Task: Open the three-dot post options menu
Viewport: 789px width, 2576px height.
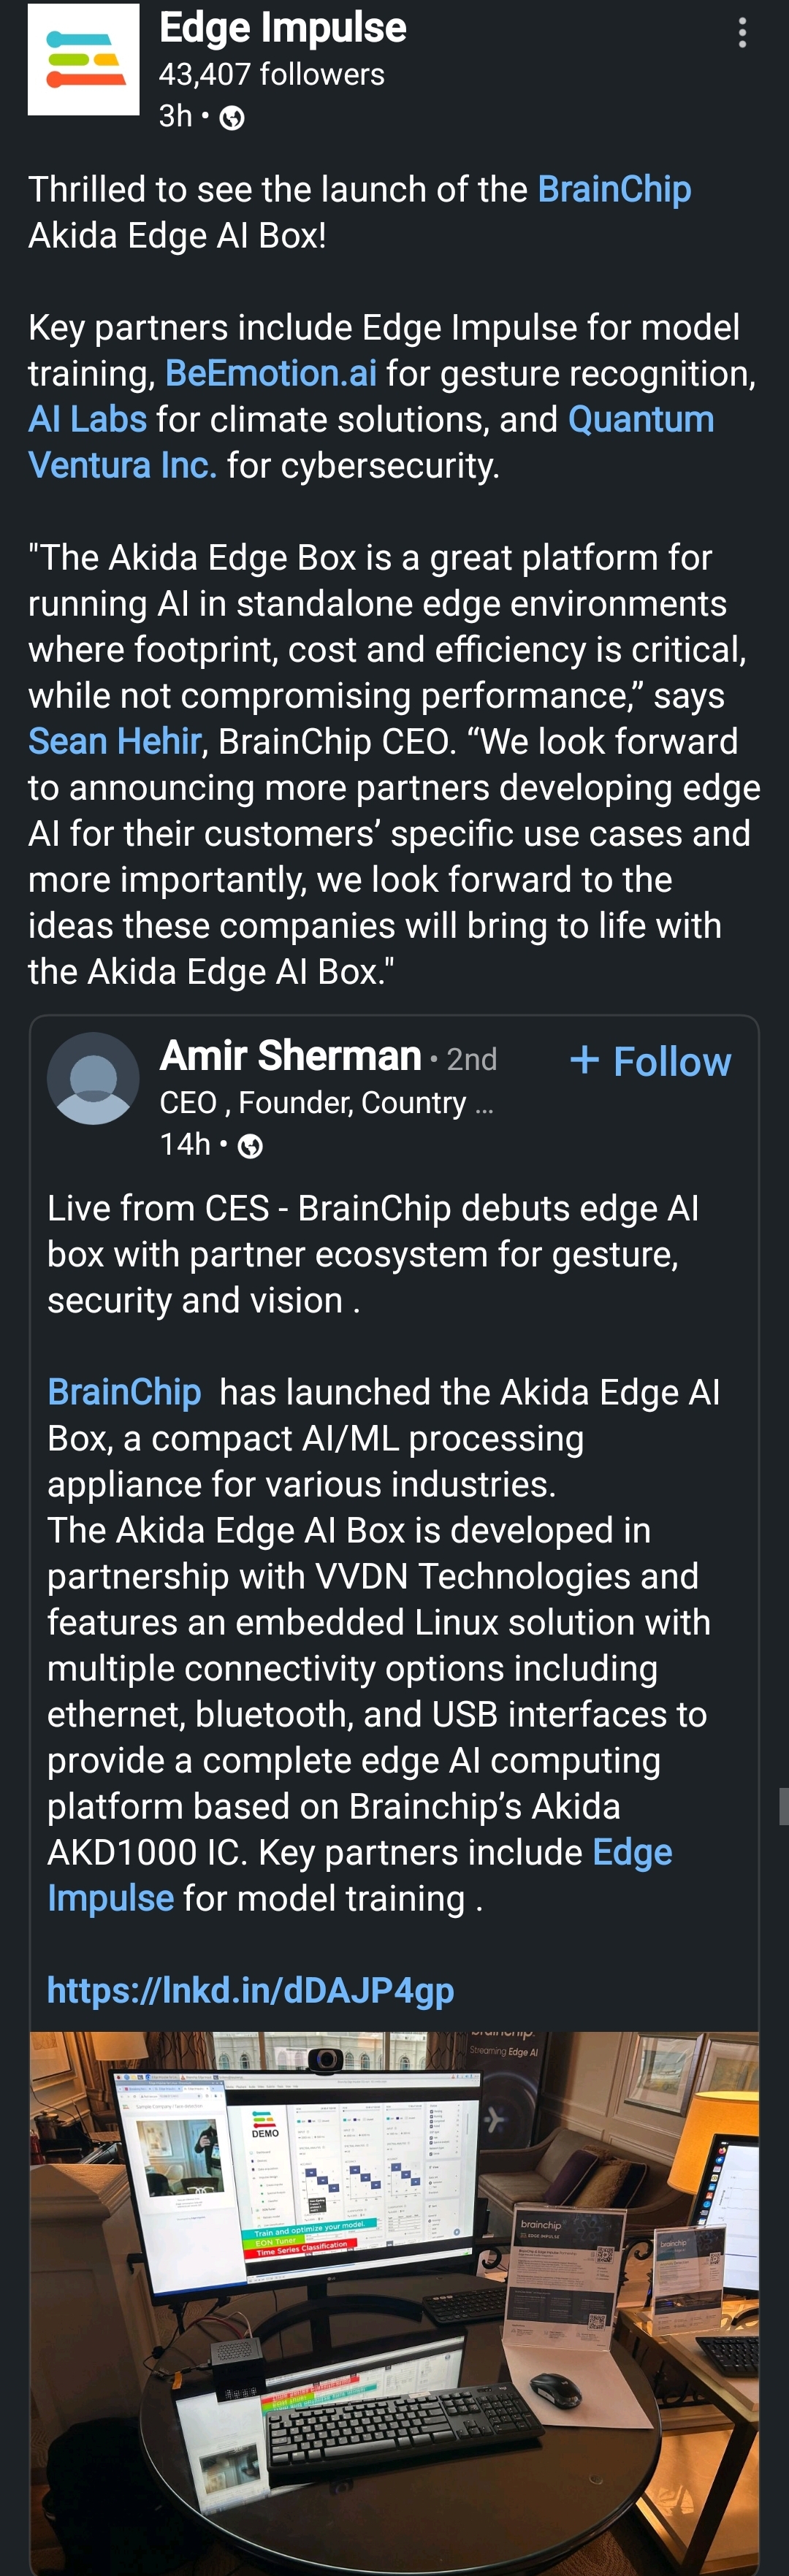Action: 741,33
